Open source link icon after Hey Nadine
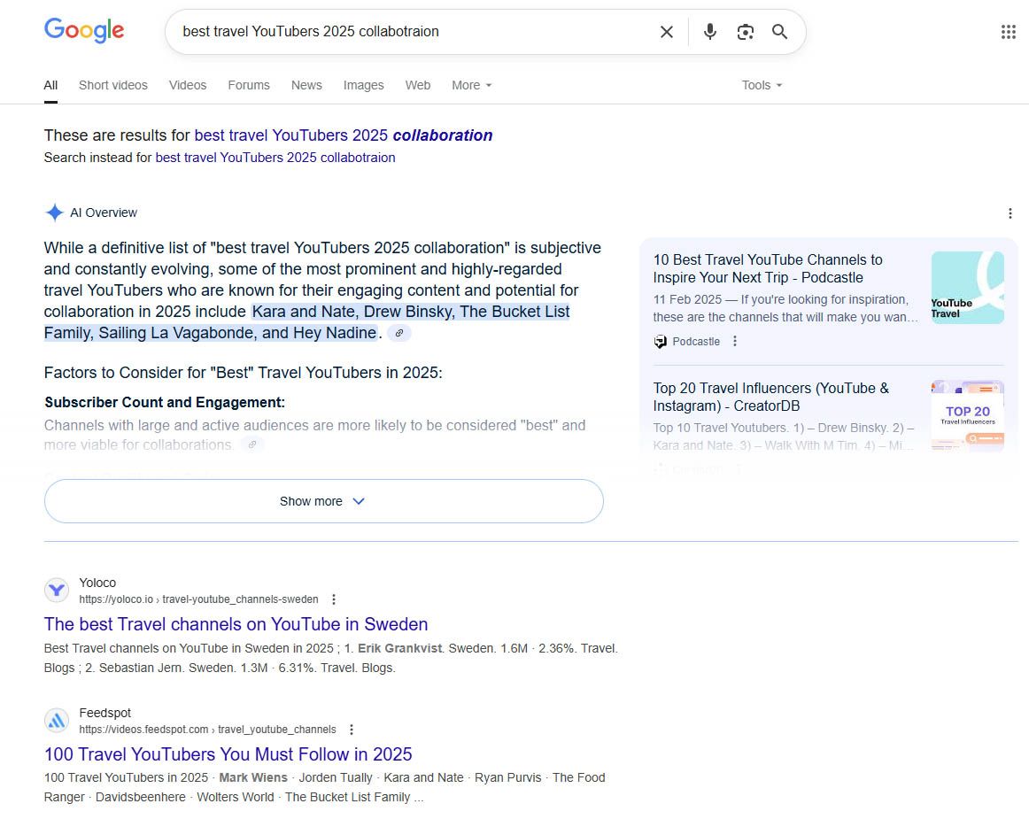The height and width of the screenshot is (819, 1029). click(x=399, y=334)
